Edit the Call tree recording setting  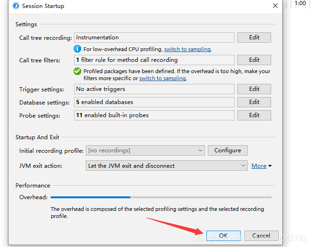point(254,37)
